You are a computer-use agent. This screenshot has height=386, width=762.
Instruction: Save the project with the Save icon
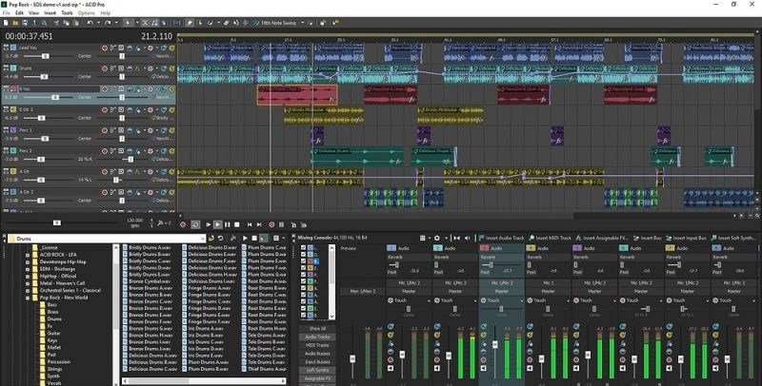(25, 23)
